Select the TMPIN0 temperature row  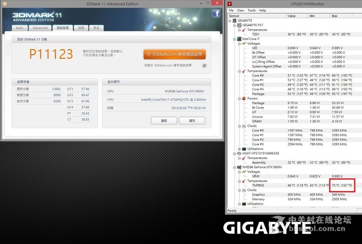(295, 185)
